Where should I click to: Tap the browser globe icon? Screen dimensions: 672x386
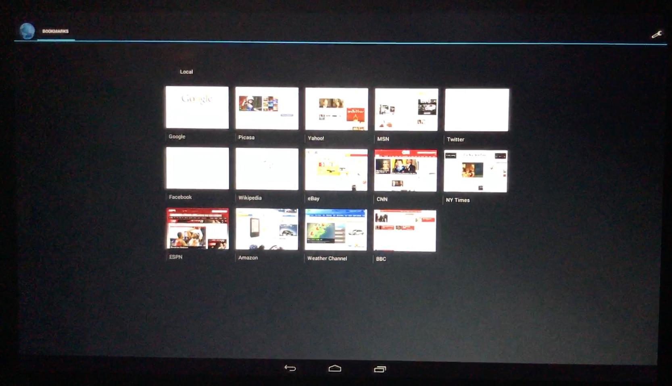27,31
